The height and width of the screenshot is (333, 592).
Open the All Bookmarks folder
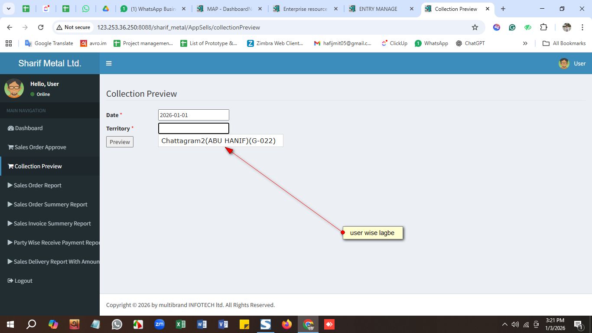564,43
